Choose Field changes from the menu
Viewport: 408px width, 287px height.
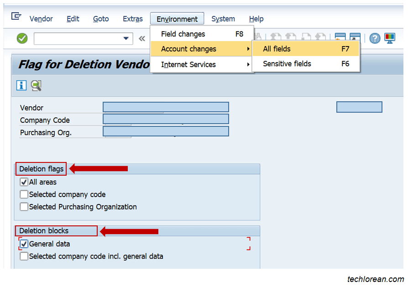coord(183,34)
